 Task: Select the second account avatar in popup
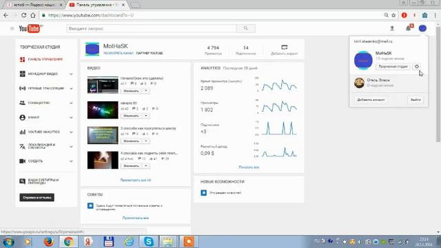[359, 83]
